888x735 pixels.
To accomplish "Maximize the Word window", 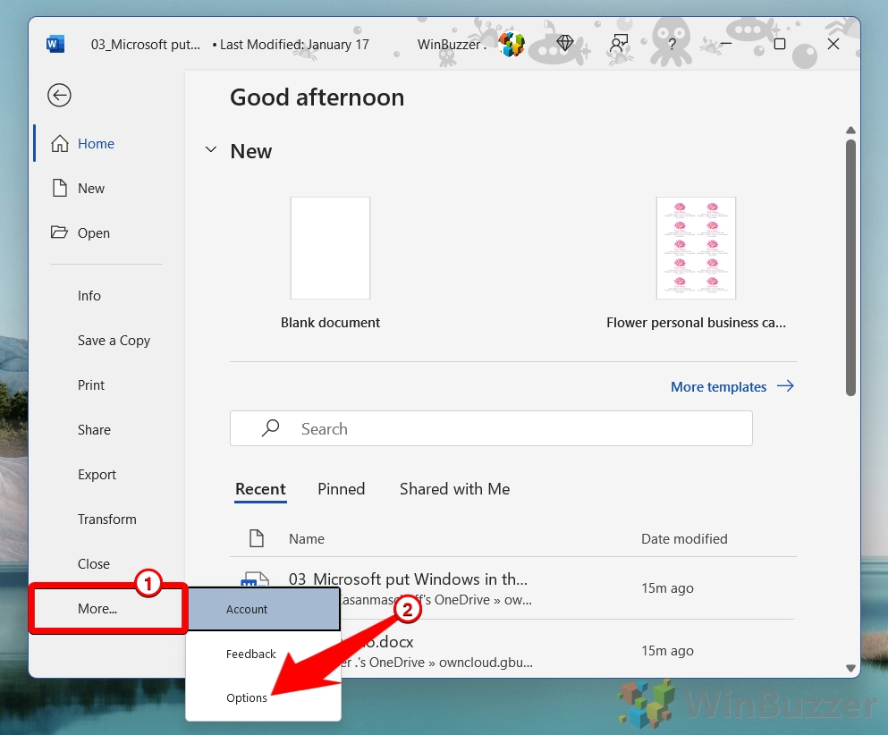I will pos(780,44).
